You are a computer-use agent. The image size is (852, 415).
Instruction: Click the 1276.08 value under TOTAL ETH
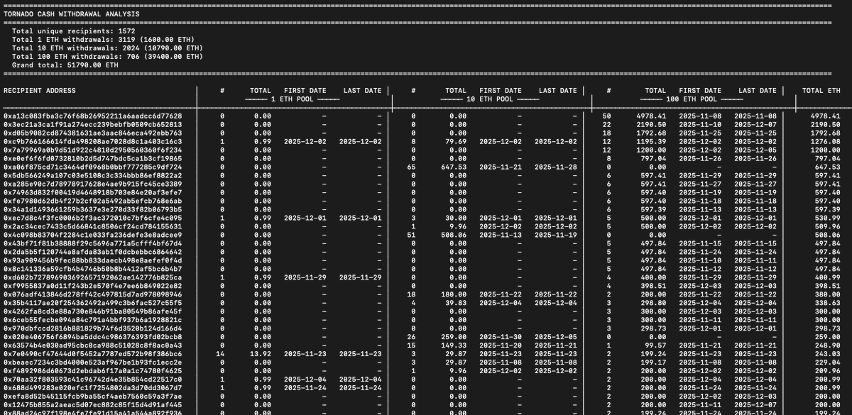[826, 142]
